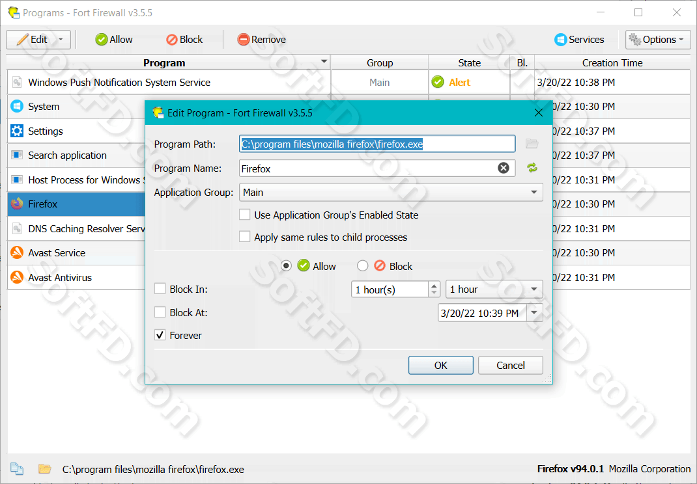Select the System program's Windows icon
This screenshot has width=697, height=484.
17,107
